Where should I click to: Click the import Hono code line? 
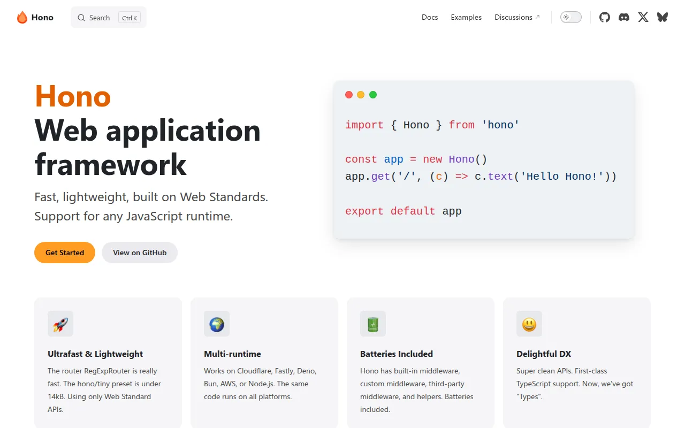point(432,125)
